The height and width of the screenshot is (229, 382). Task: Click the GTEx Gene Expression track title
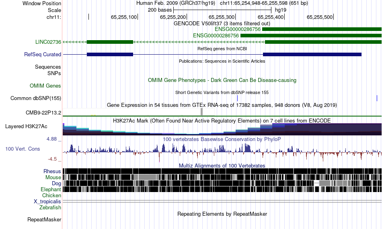point(222,105)
